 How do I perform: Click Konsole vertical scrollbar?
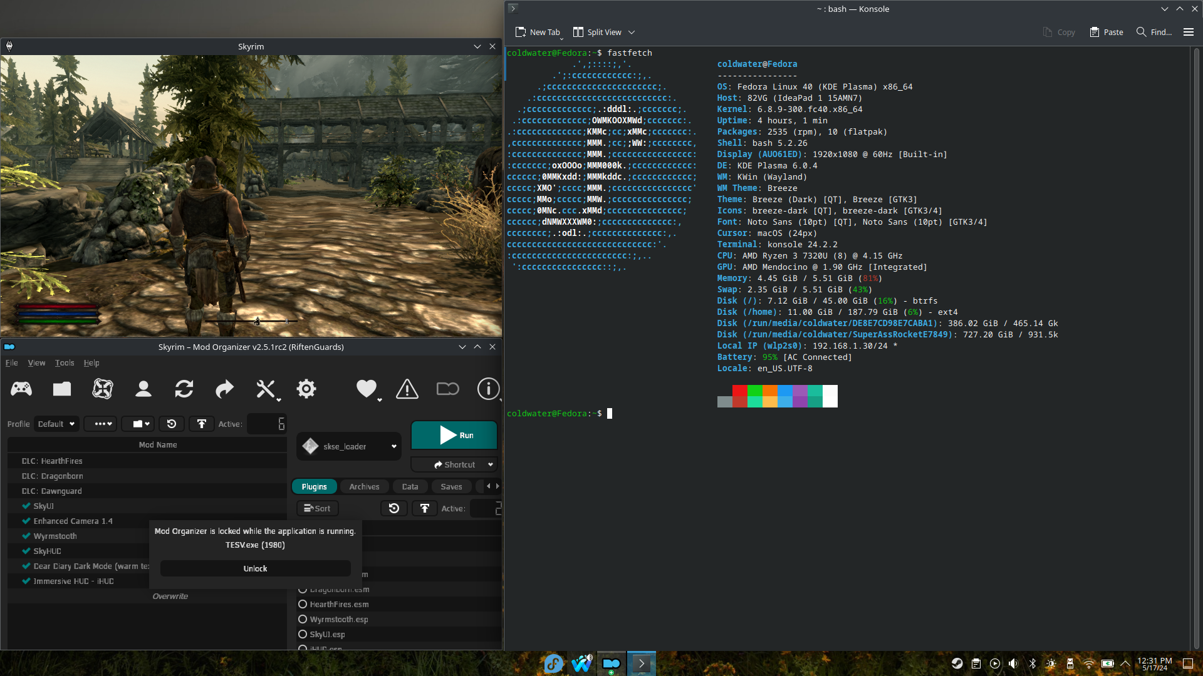[x=1196, y=347]
